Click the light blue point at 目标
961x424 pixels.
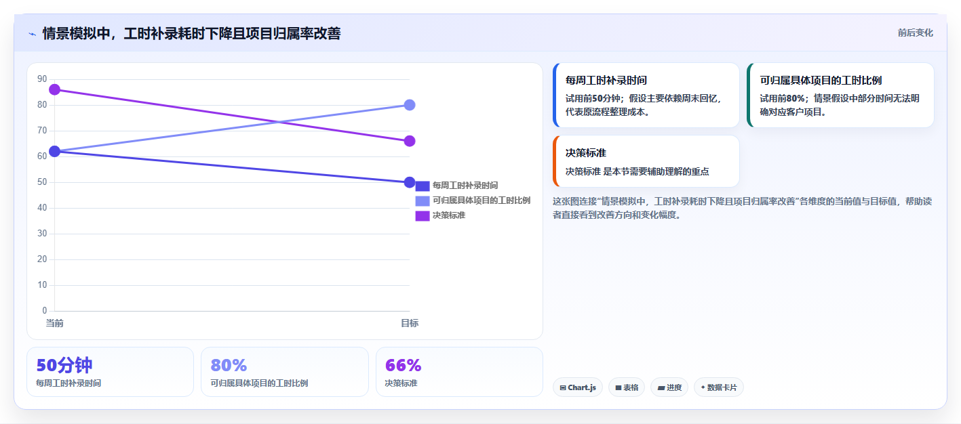pyautogui.click(x=410, y=105)
